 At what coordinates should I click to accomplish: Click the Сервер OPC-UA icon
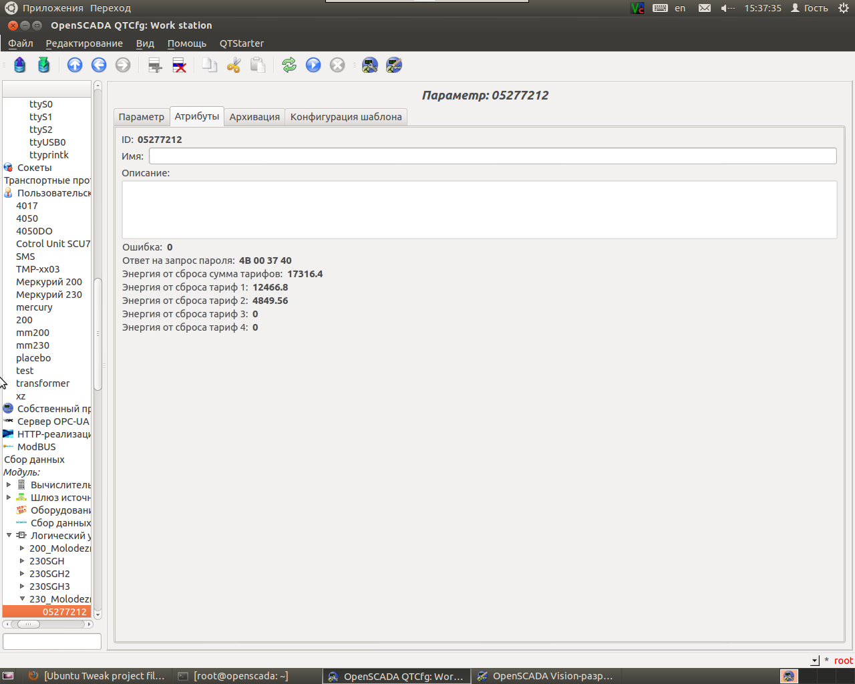[x=8, y=421]
